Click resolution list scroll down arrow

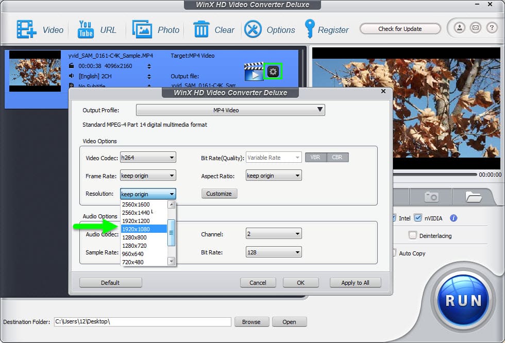point(171,261)
